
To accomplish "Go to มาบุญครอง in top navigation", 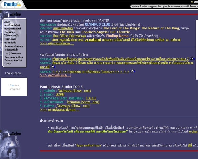I will pos(153,6).
